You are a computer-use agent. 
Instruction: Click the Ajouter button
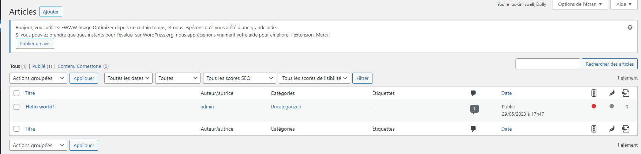51,12
